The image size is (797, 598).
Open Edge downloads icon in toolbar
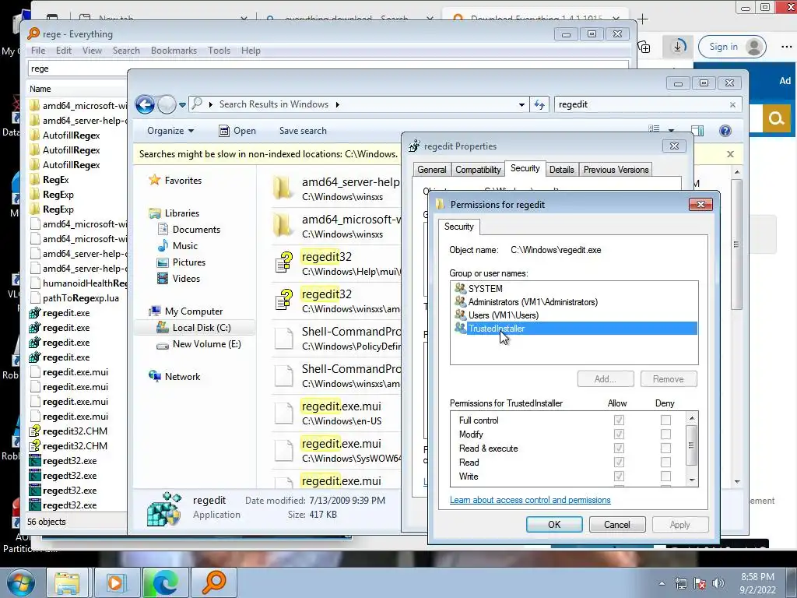[678, 47]
